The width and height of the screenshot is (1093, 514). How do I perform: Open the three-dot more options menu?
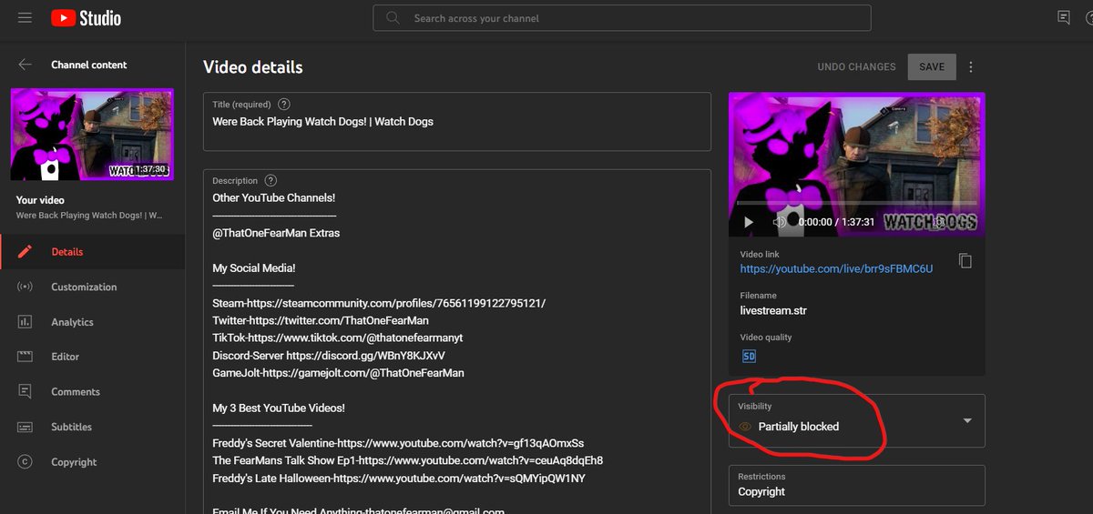[x=971, y=67]
